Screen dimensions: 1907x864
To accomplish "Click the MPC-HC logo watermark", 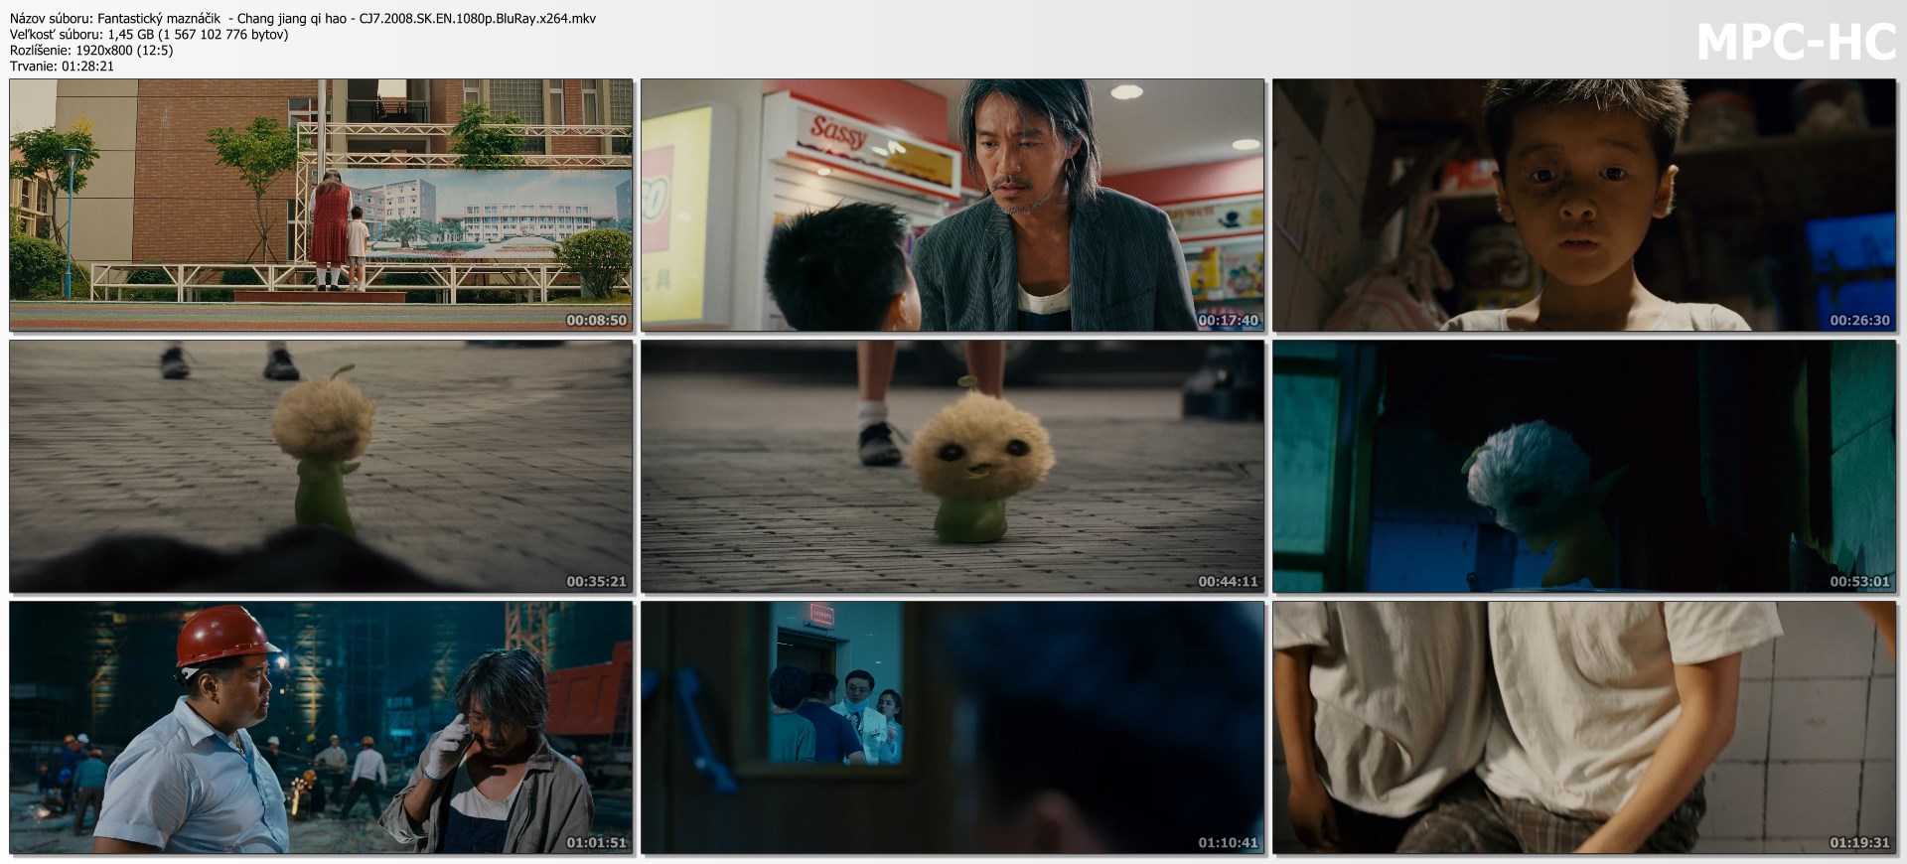I will (1796, 44).
